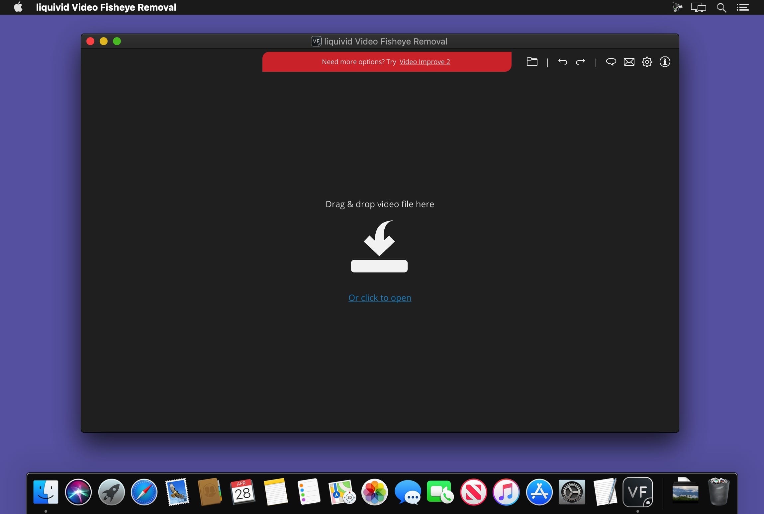Open the Mail stamp icon in Dock
Viewport: 764px width, 514px height.
point(177,492)
